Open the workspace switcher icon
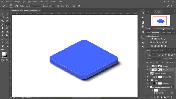 tap(172, 6)
